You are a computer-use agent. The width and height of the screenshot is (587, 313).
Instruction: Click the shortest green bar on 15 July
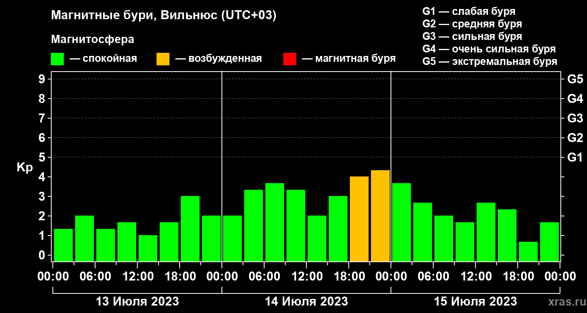pos(528,252)
